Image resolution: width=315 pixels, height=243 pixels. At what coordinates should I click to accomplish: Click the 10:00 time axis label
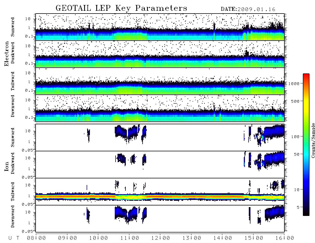98,238
